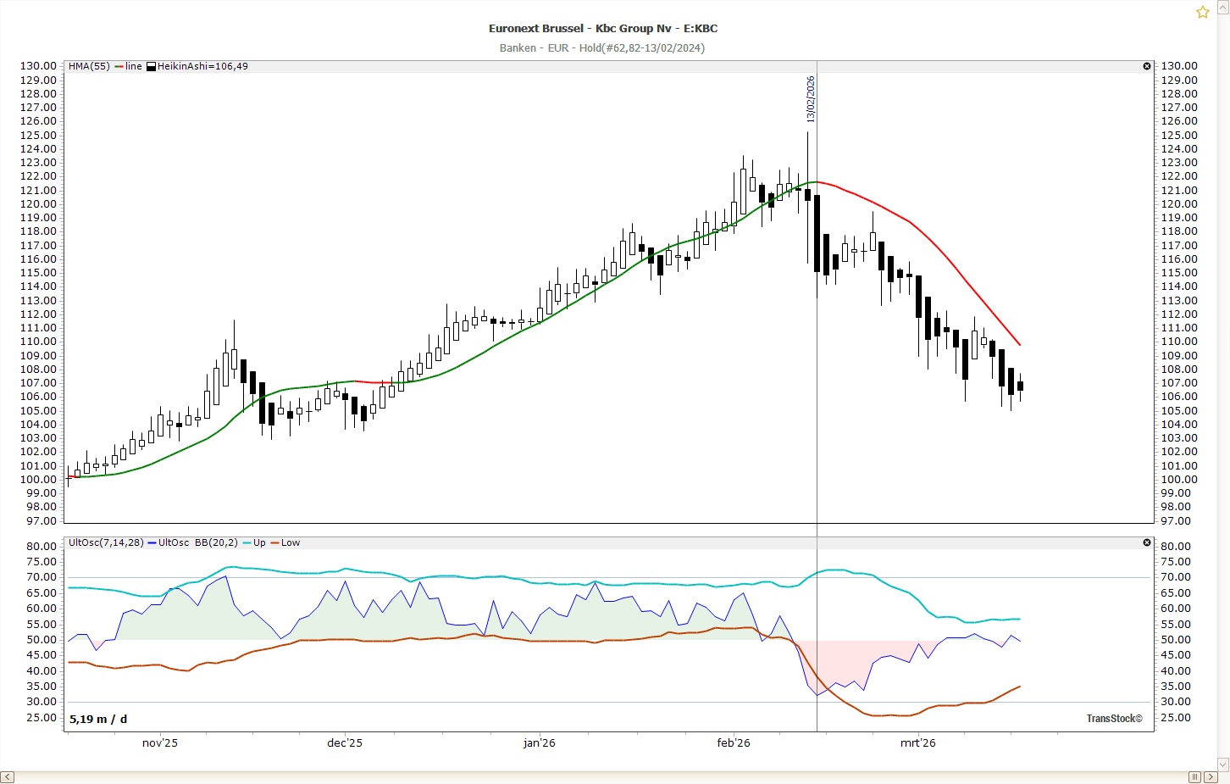Click the red-green "line" color swatch

click(x=119, y=65)
